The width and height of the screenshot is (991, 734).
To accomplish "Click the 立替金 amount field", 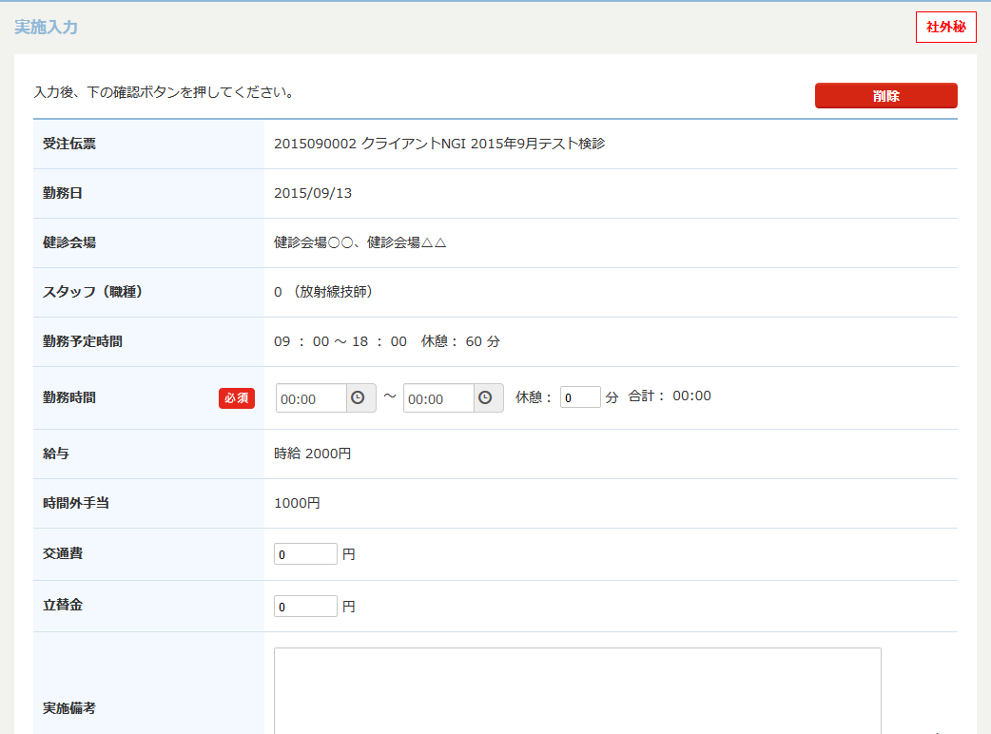I will click(305, 607).
